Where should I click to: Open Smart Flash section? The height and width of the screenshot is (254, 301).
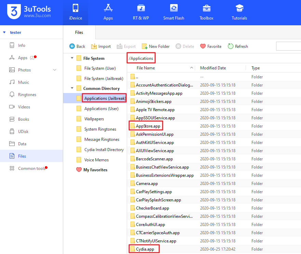(x=174, y=13)
